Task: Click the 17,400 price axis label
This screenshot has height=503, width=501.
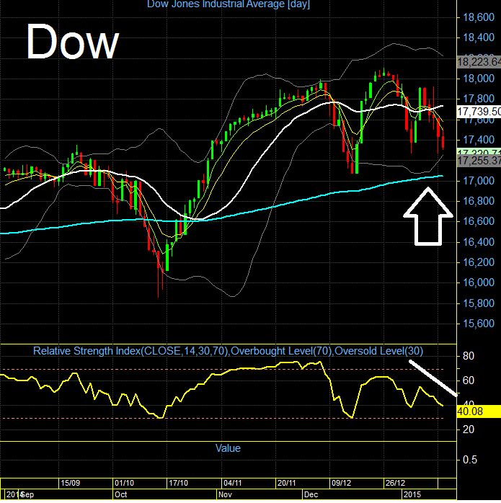Action: [x=478, y=140]
